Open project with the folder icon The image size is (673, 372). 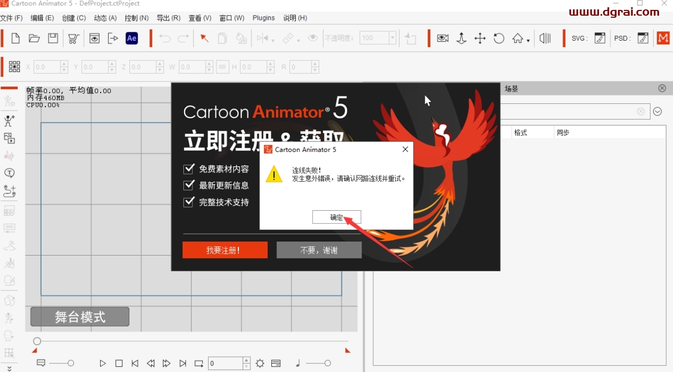coord(34,38)
